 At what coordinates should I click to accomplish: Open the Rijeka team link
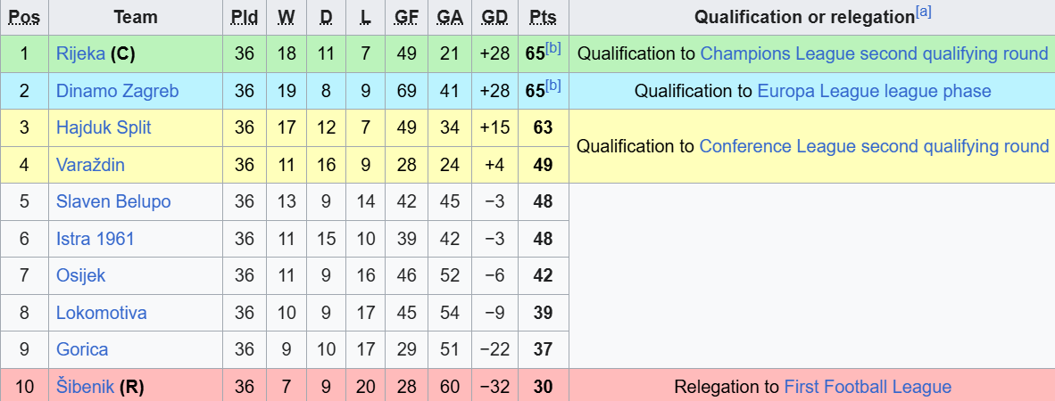tap(80, 53)
